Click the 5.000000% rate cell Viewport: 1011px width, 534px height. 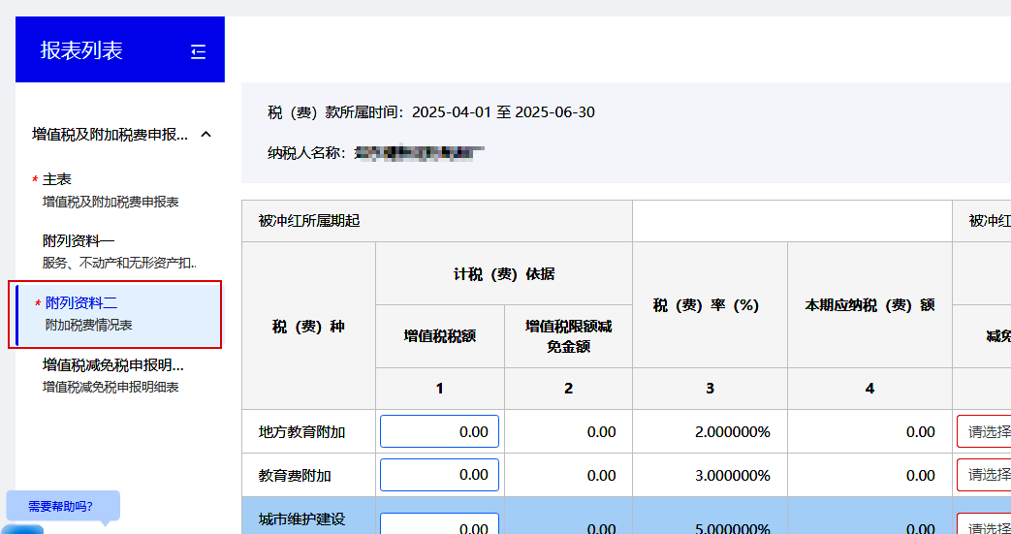coord(710,516)
